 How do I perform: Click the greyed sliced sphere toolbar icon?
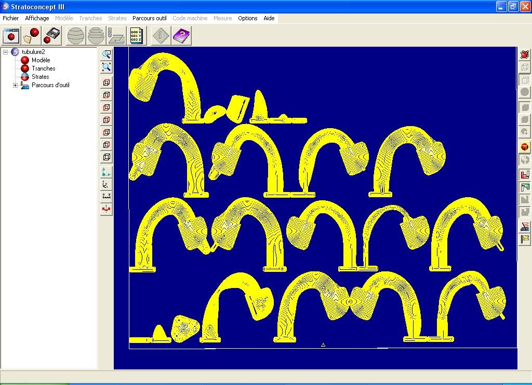pyautogui.click(x=76, y=36)
